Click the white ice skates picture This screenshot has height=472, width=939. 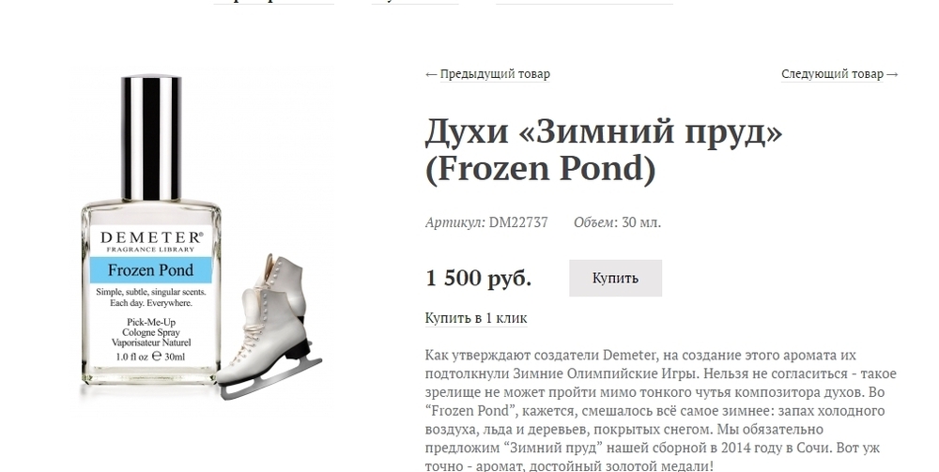click(269, 326)
